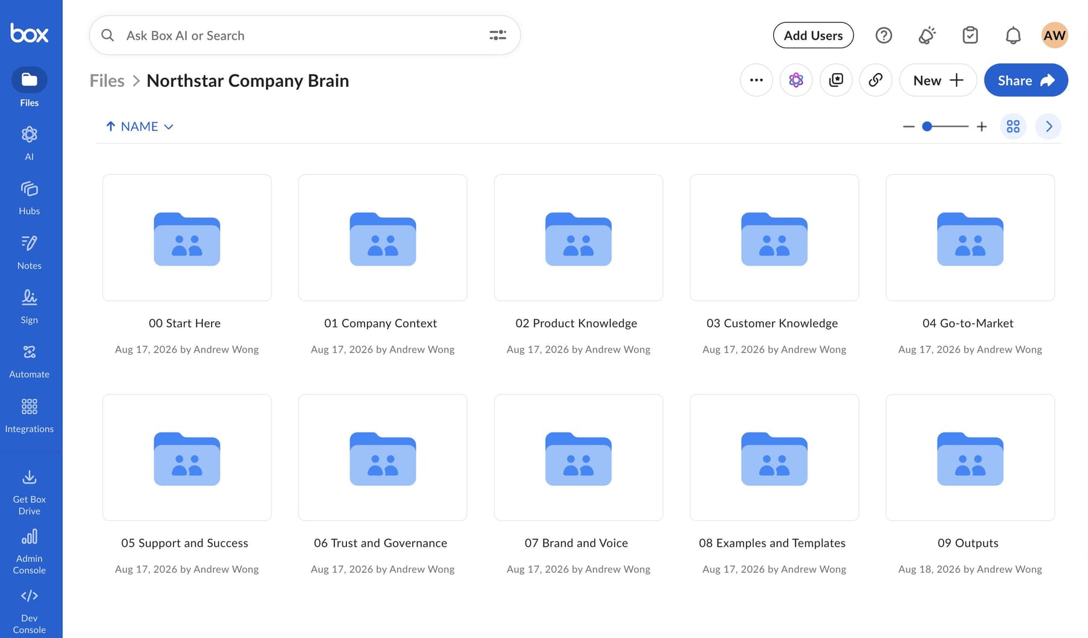Open the more options ellipsis menu
Image resolution: width=1088 pixels, height=638 pixels.
click(x=756, y=80)
